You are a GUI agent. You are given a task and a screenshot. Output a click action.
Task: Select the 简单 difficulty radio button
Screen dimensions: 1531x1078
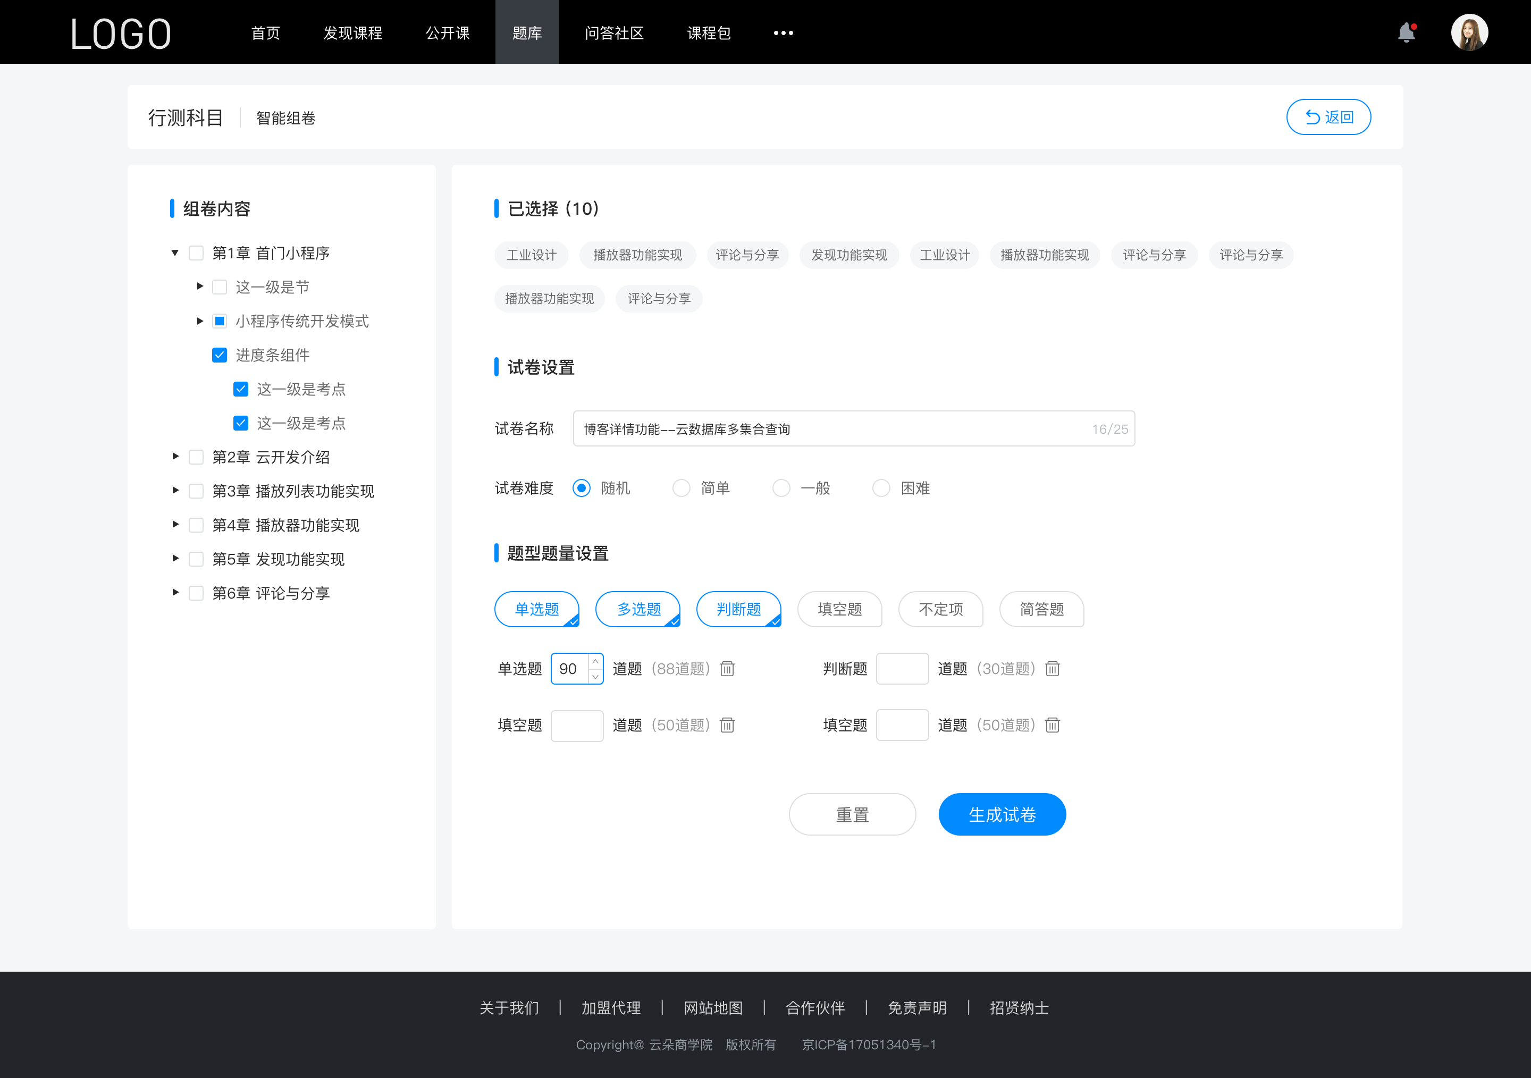pos(680,487)
